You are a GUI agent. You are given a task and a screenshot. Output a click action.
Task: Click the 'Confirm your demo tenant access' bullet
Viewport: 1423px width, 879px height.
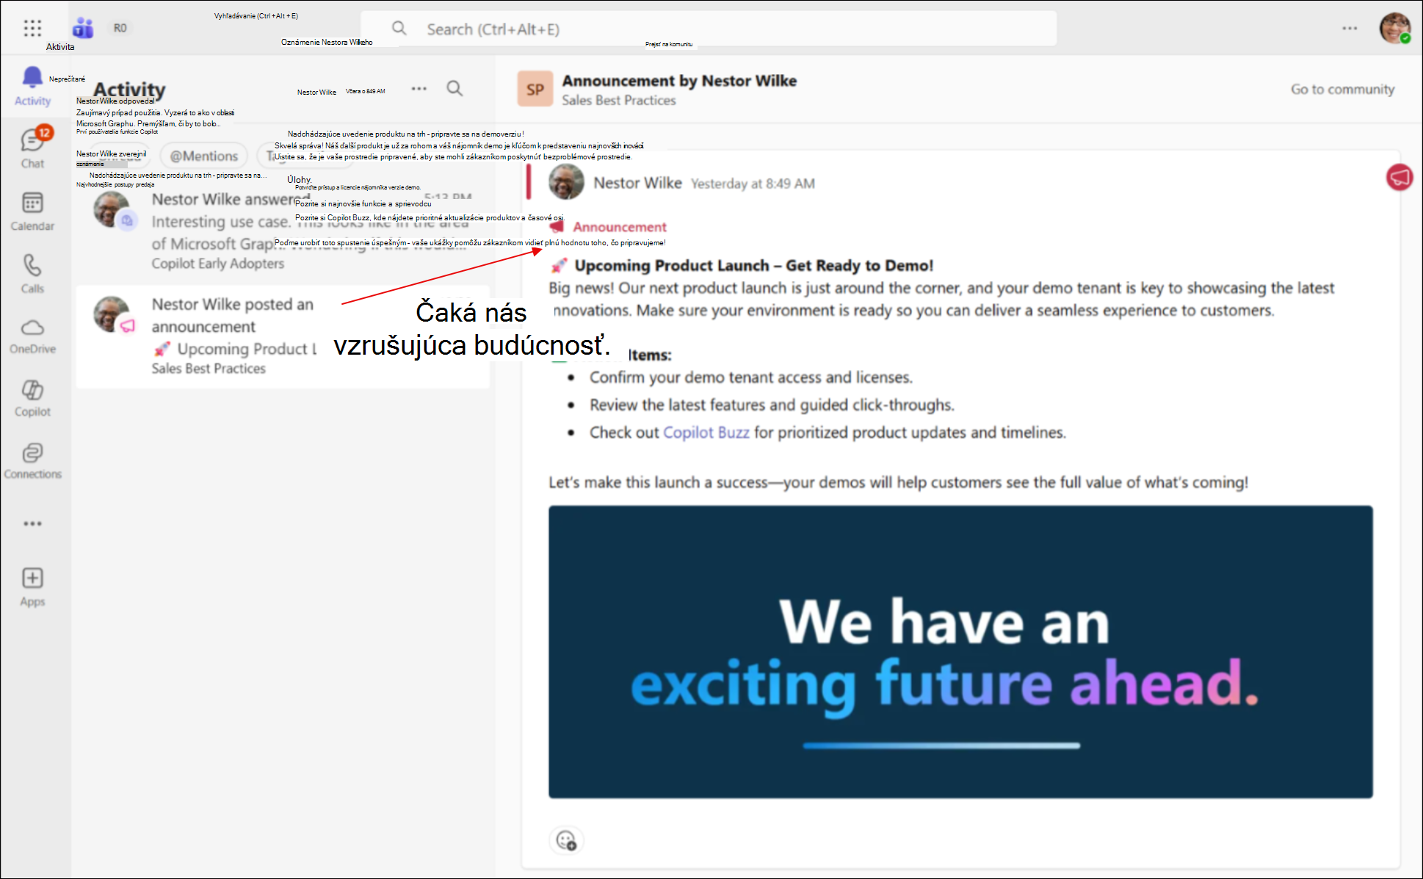pos(751,377)
